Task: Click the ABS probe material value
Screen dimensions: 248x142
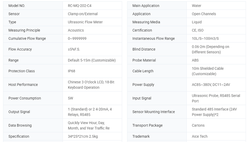Action: click(195, 60)
